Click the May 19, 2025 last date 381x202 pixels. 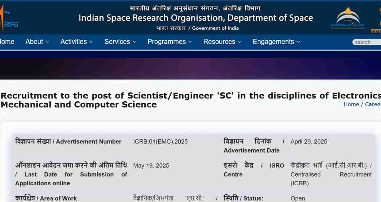pos(151,165)
